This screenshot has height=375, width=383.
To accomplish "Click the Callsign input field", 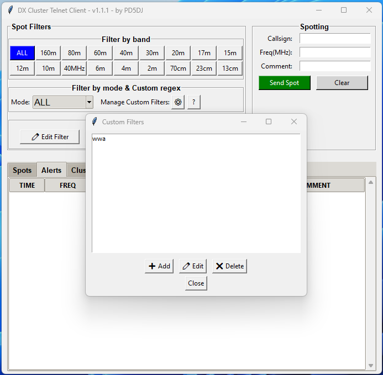I will (335, 39).
